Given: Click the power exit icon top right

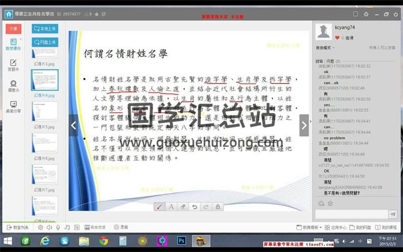Looking at the screenshot, I should pyautogui.click(x=396, y=14).
